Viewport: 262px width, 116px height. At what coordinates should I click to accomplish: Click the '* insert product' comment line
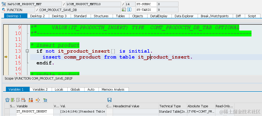point(55,45)
